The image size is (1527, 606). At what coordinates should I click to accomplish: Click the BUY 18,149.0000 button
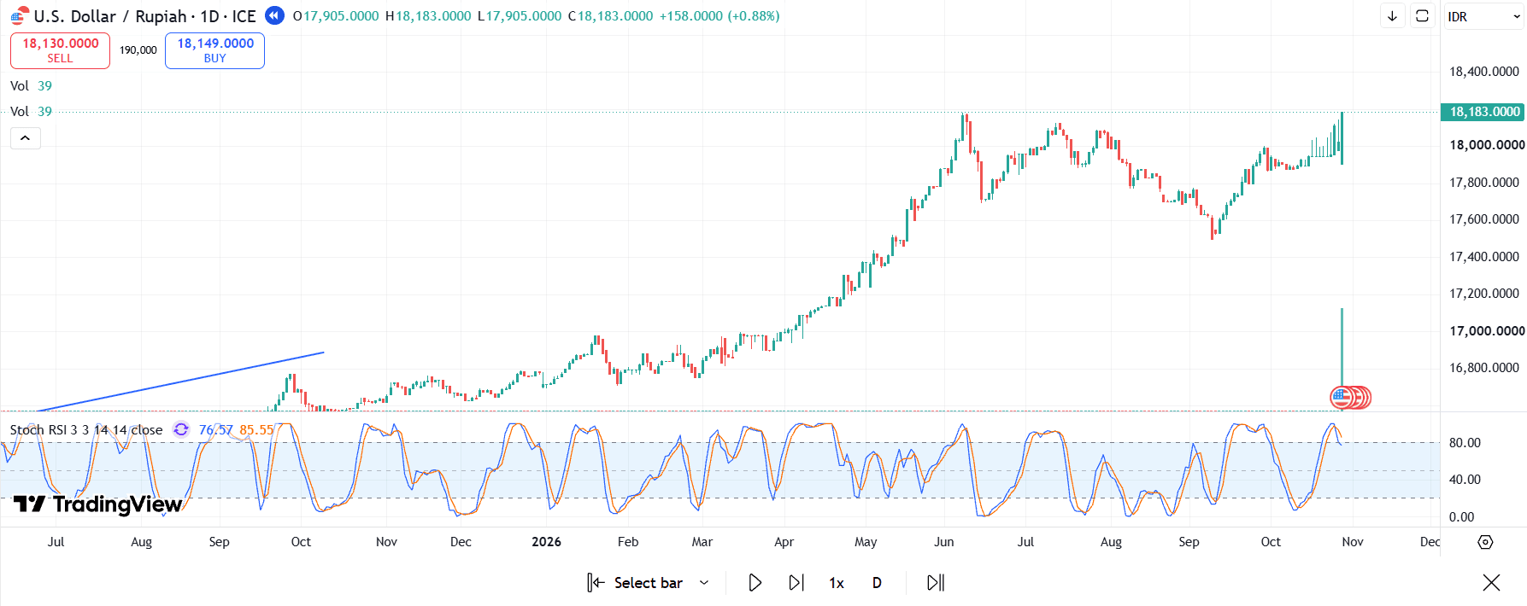point(214,50)
